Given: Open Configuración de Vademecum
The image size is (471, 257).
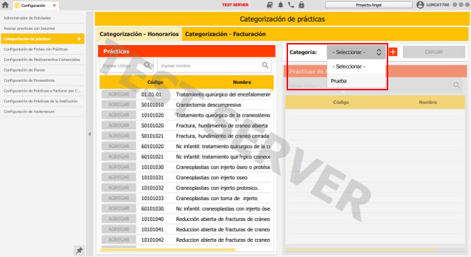Looking at the screenshot, I should tap(42, 112).
